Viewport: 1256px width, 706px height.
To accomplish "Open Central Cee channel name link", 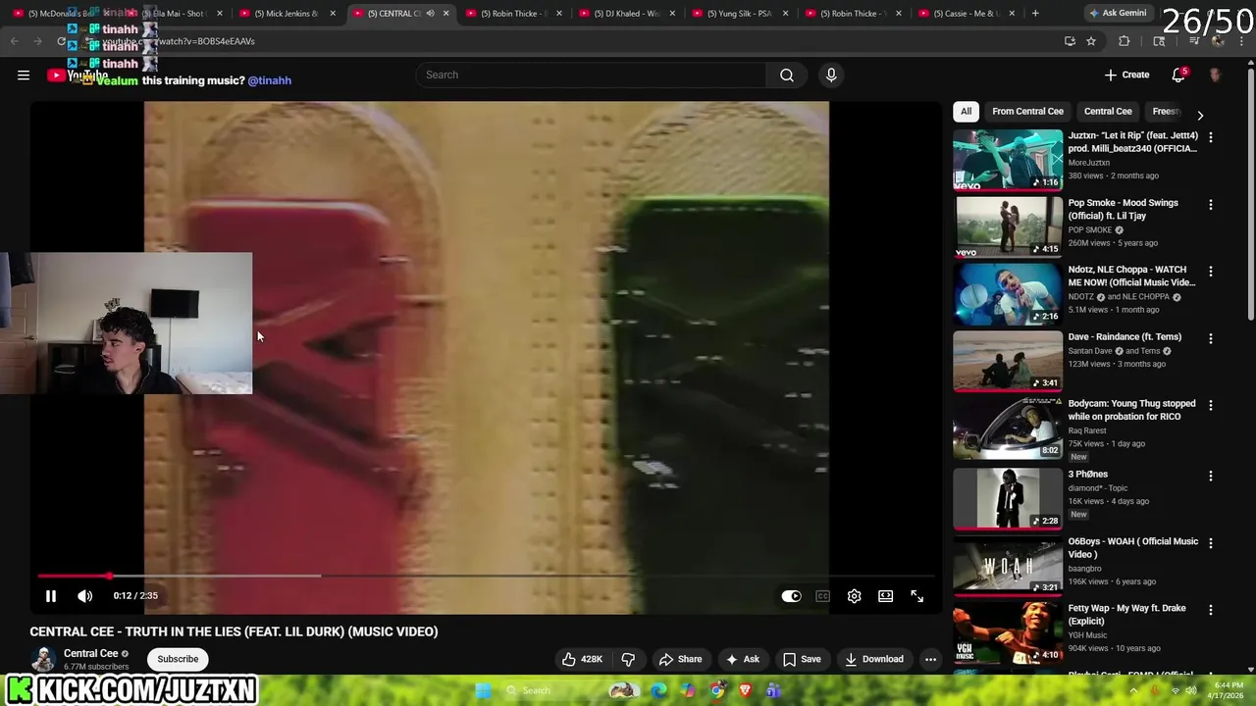I will point(90,654).
